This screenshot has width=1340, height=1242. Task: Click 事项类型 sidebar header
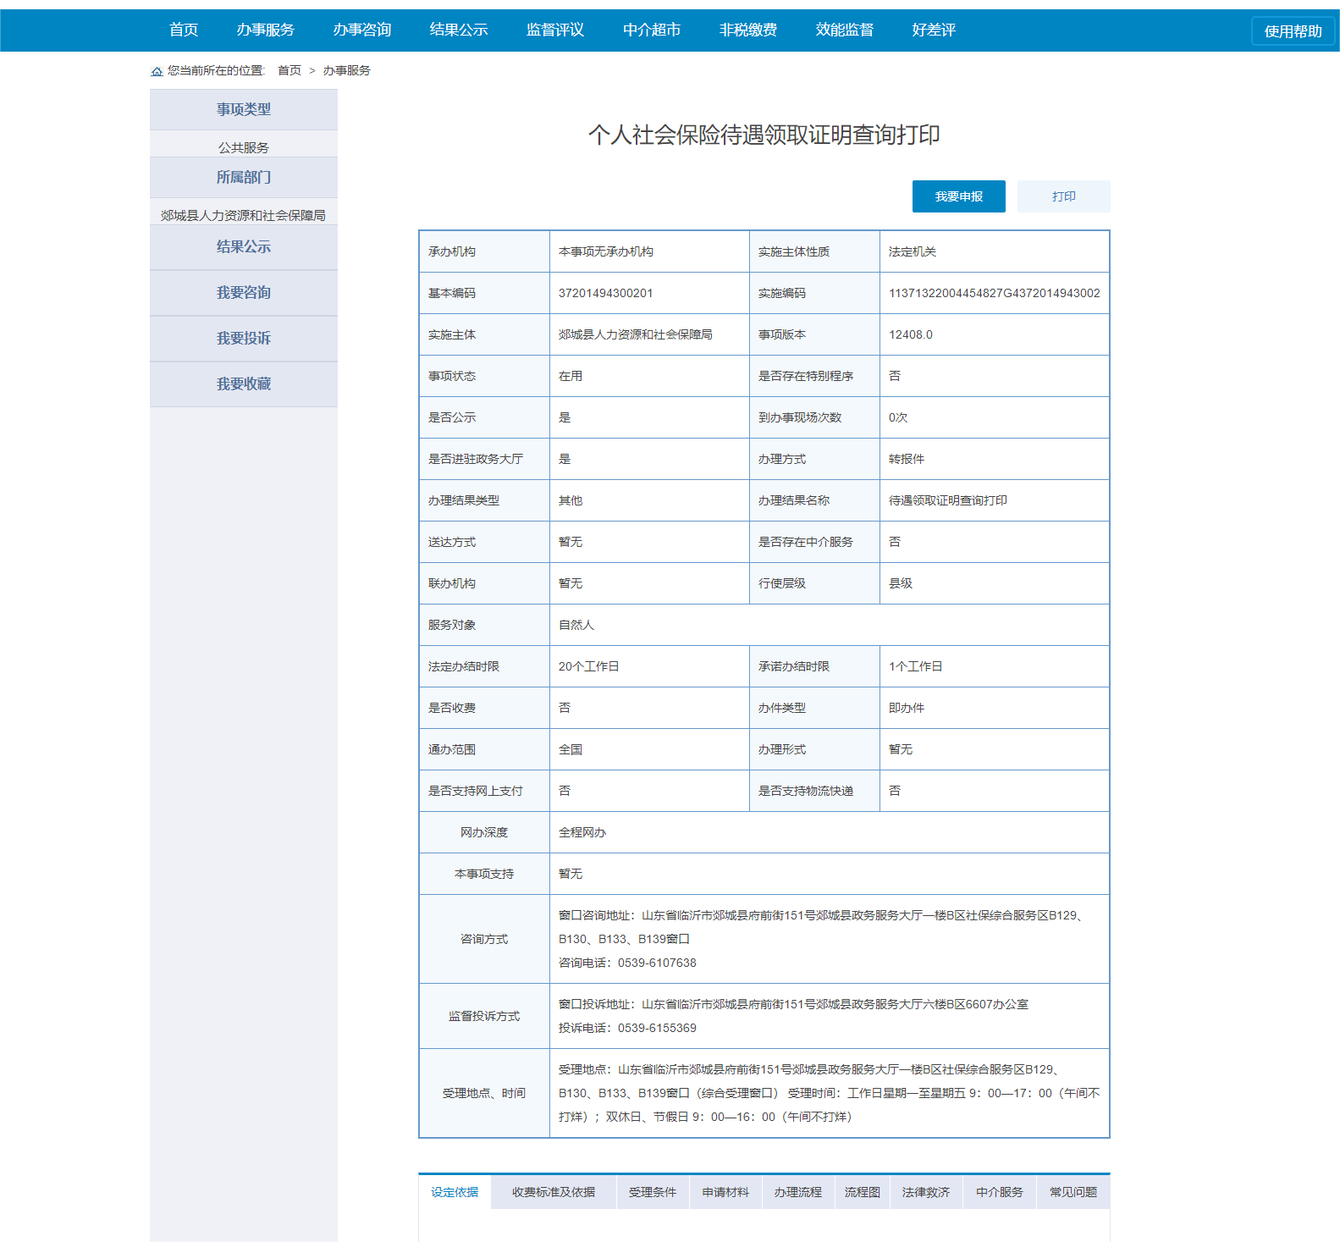[x=244, y=109]
